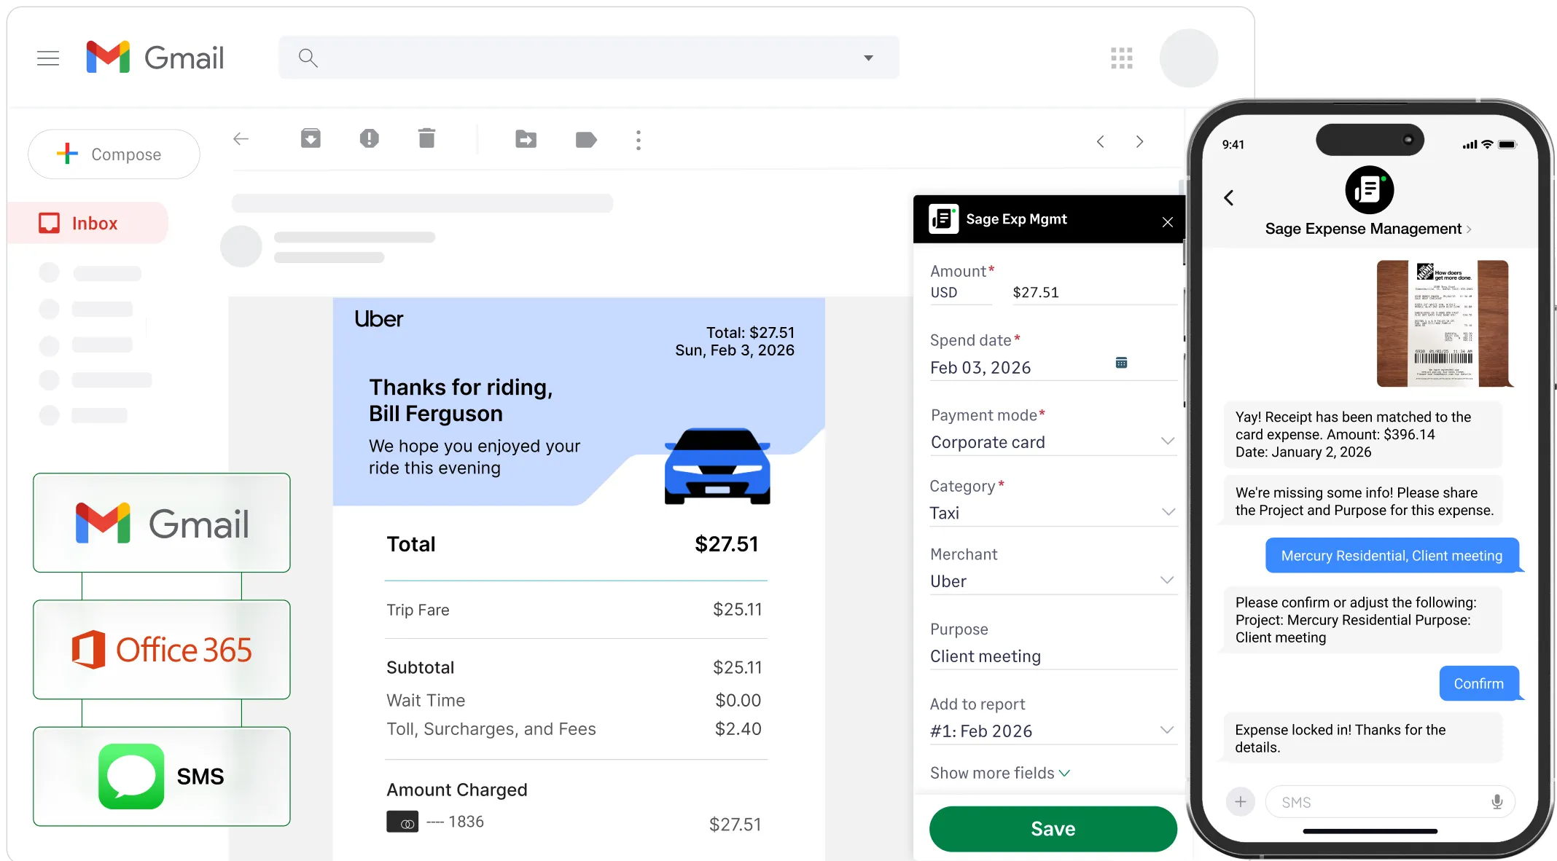Apply a label to the Uber email
This screenshot has height=861, width=1557.
coord(585,139)
